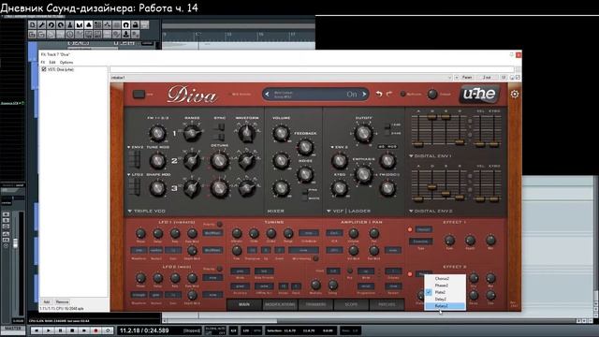
Task: Click Stop in the REAPER transport
Action: click(72, 330)
